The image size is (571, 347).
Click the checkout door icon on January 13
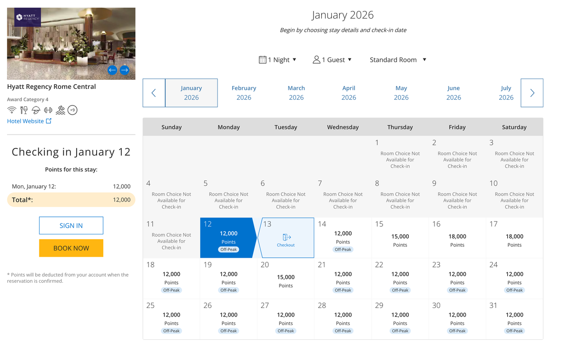click(286, 237)
